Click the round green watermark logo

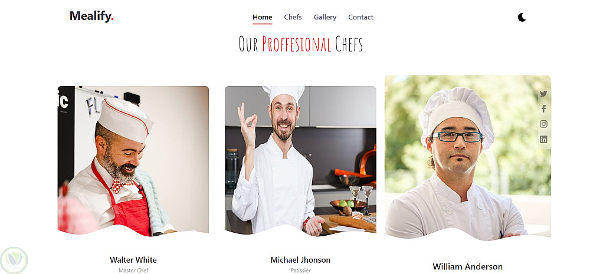pyautogui.click(x=14, y=260)
